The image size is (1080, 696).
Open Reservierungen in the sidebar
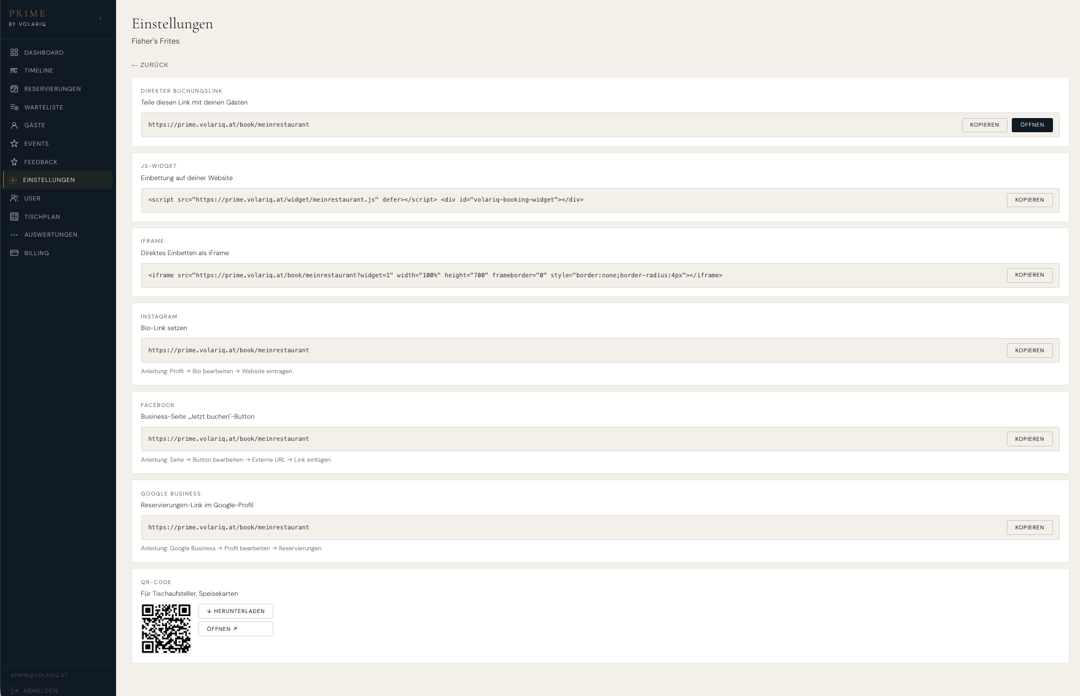[58, 89]
